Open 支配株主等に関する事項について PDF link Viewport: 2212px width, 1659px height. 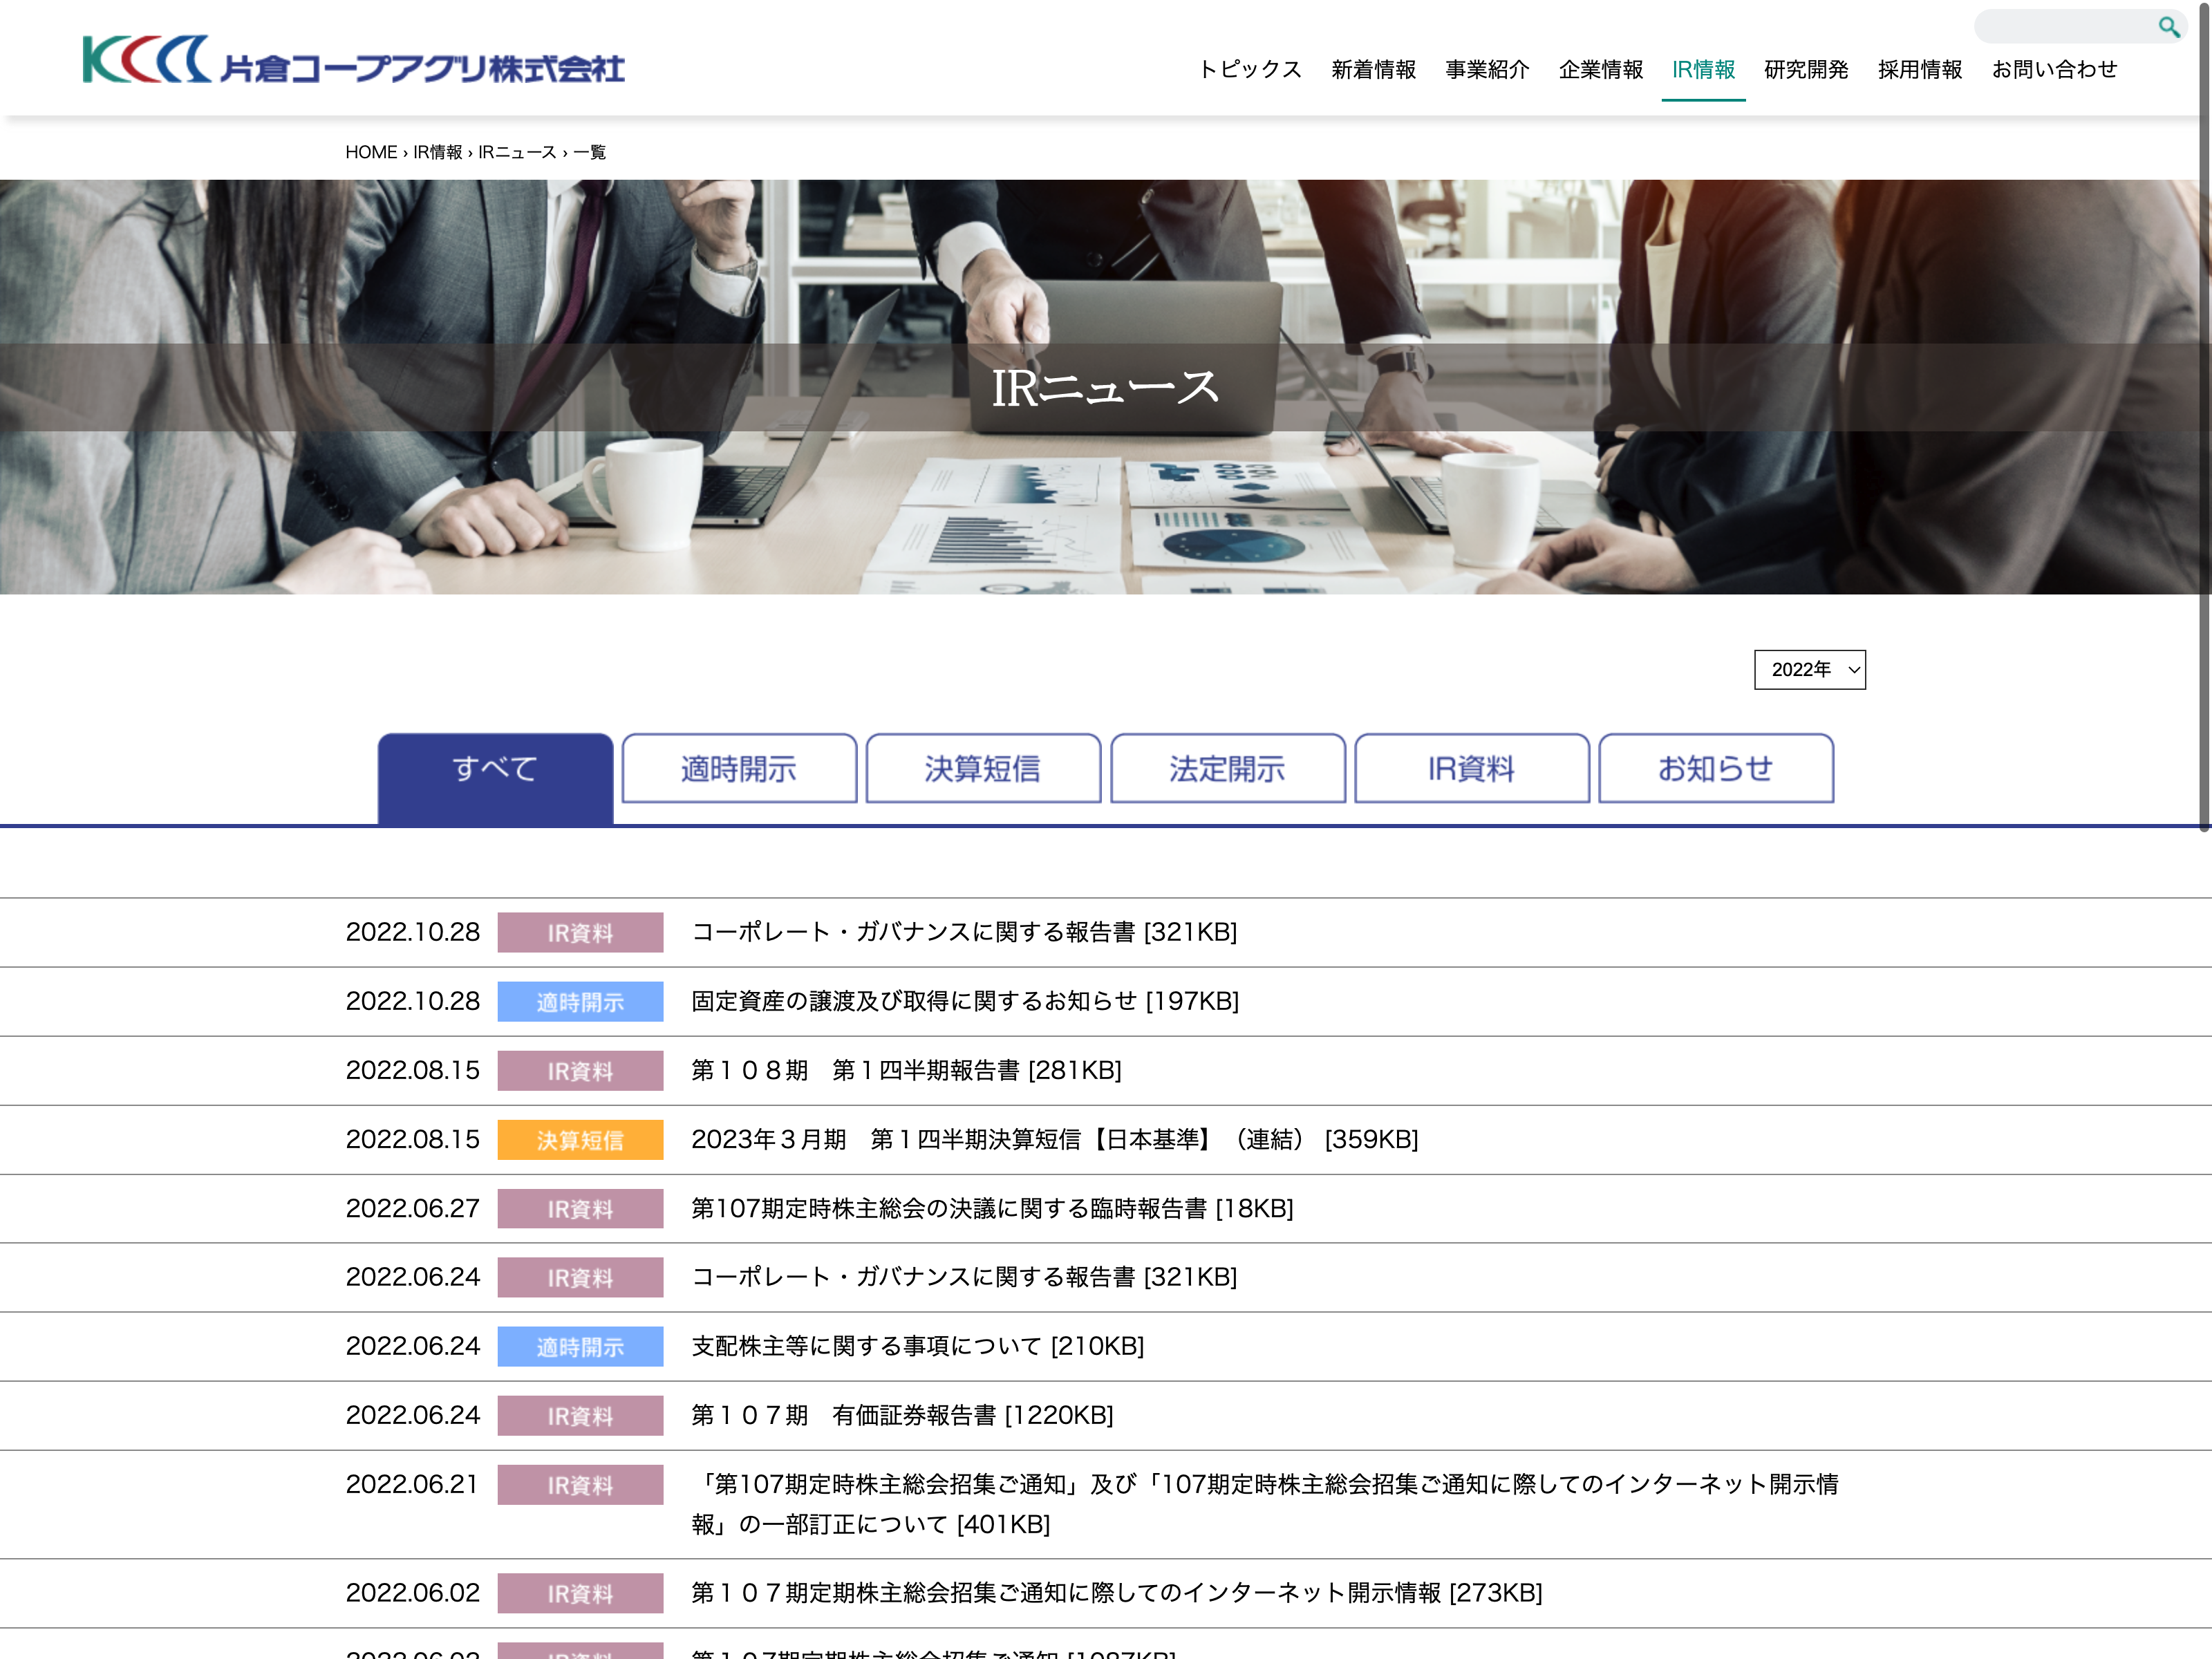[x=917, y=1346]
